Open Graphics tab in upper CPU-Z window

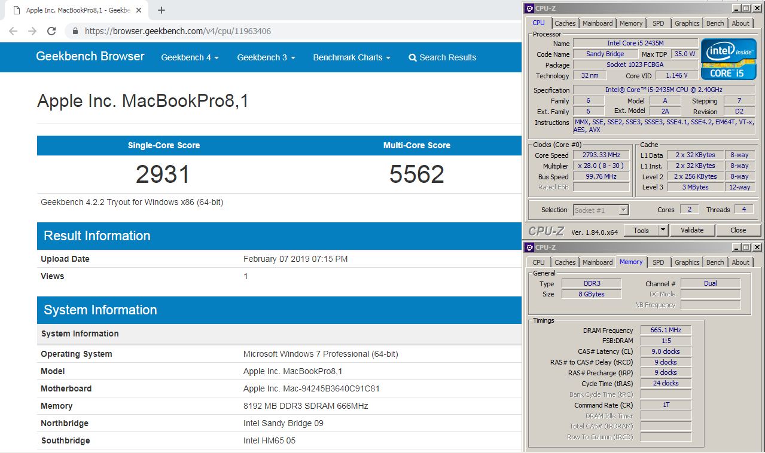687,23
